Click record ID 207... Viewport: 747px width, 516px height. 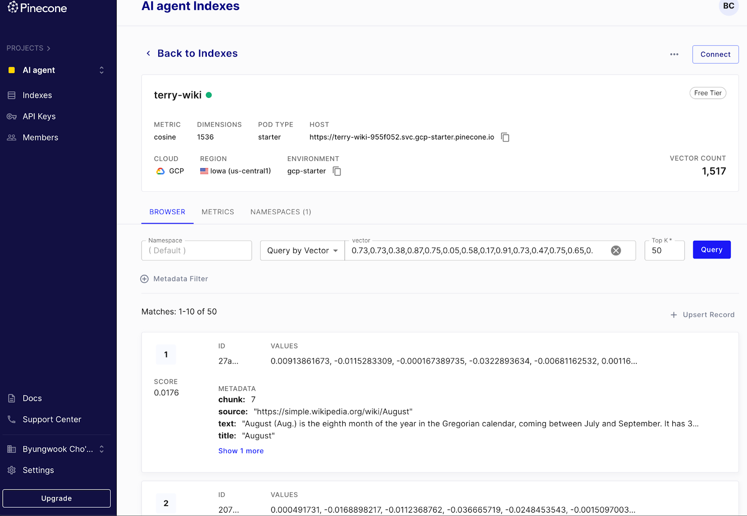pos(228,510)
